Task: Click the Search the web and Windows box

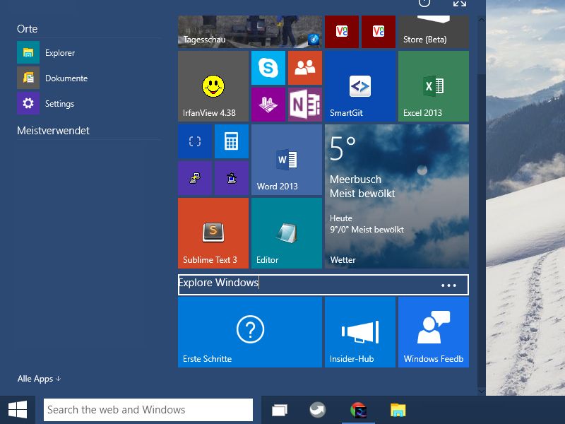Action: click(148, 410)
